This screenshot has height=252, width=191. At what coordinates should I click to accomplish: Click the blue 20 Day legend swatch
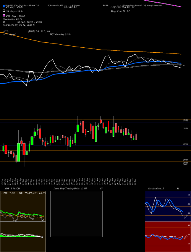coord(4,6)
